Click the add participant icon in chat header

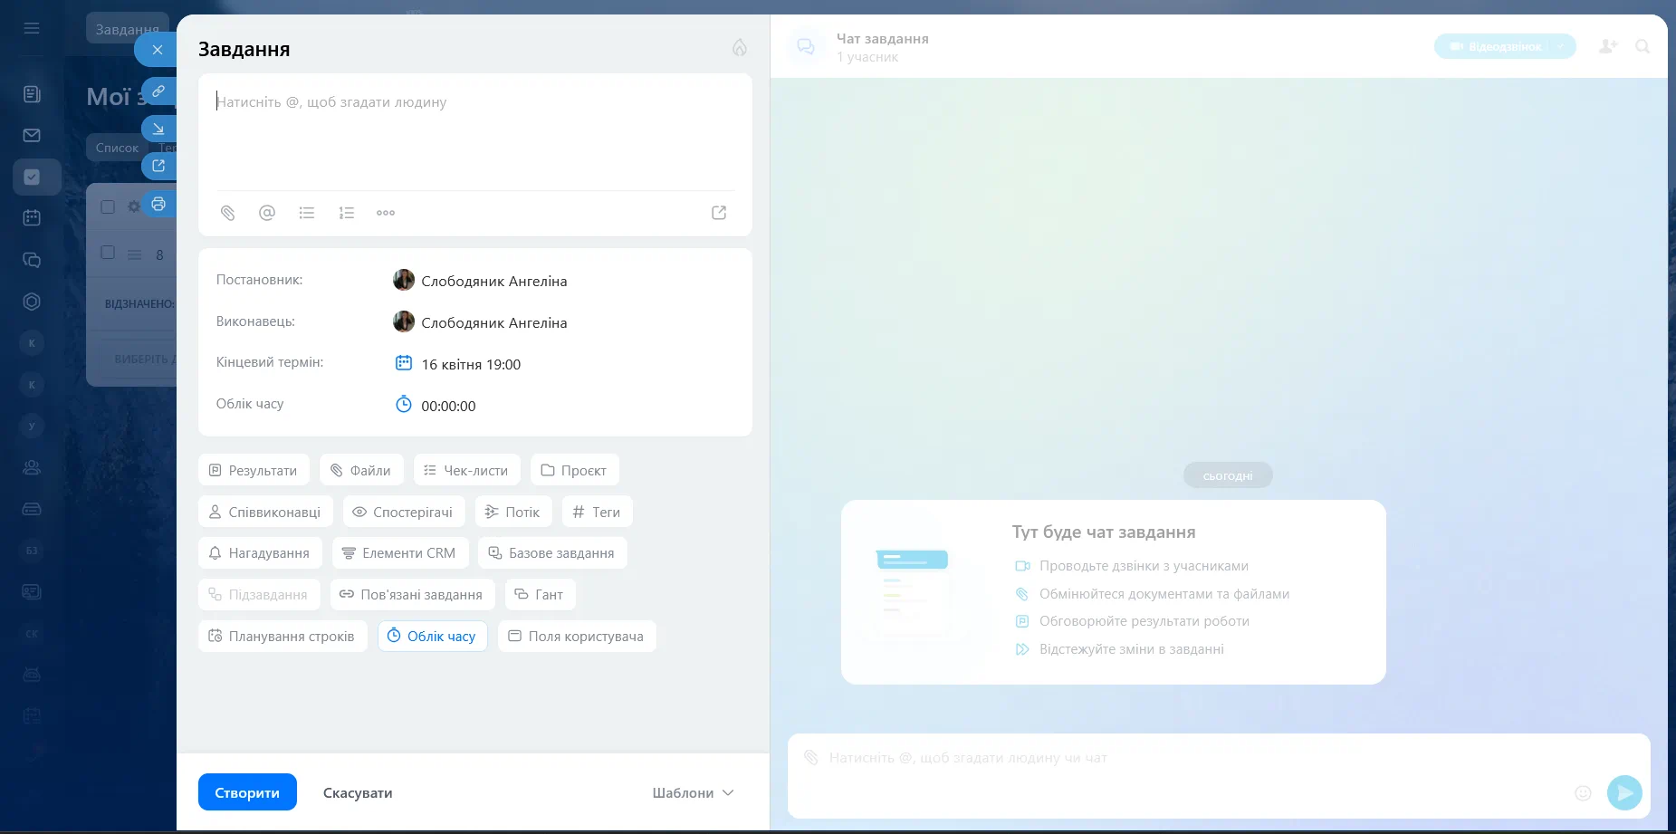(x=1608, y=46)
